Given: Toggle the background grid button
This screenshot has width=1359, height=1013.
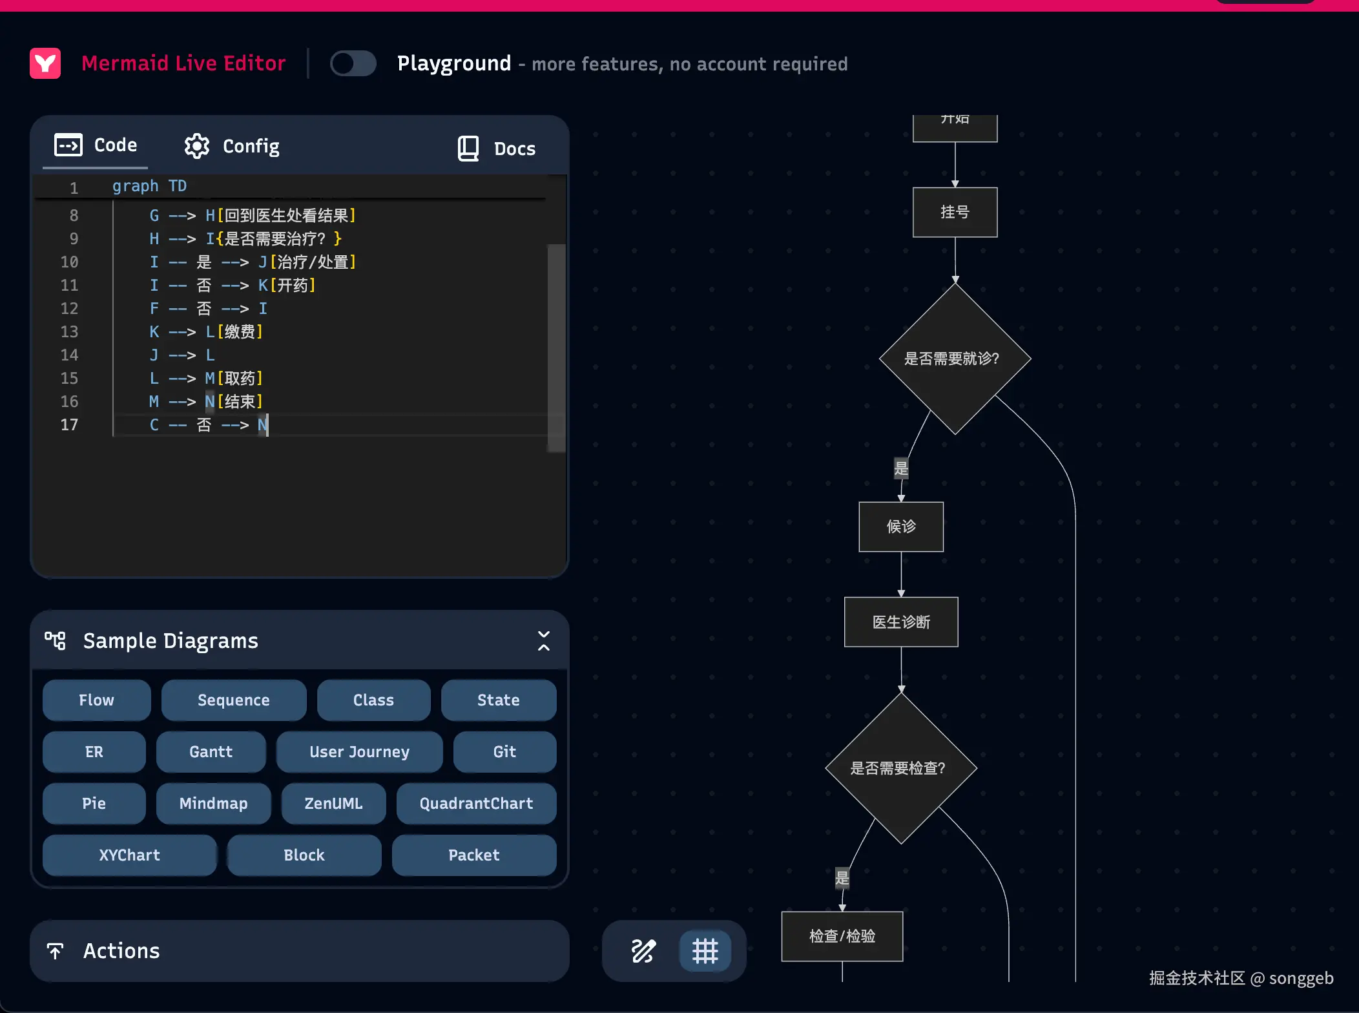Looking at the screenshot, I should tap(705, 950).
